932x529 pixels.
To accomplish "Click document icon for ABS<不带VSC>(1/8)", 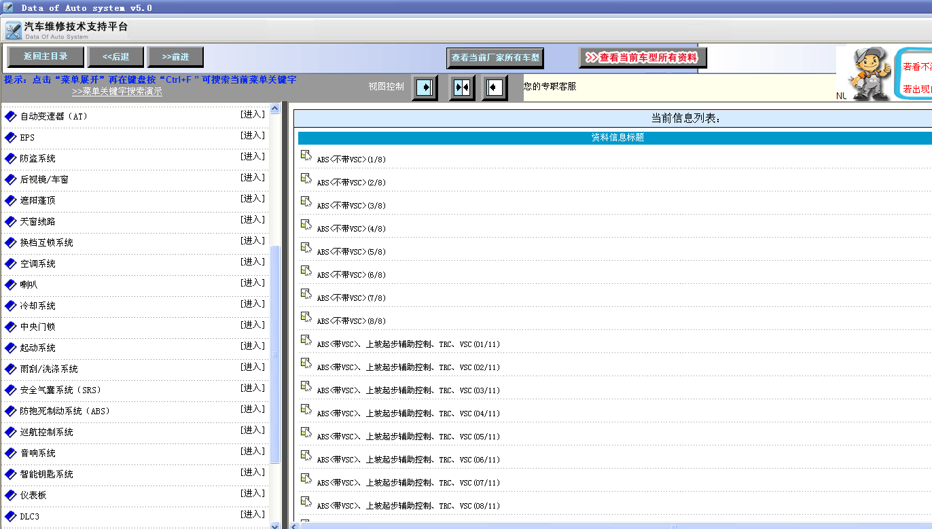I will coord(306,156).
